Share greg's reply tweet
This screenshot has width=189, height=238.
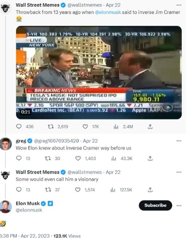tap(150, 158)
